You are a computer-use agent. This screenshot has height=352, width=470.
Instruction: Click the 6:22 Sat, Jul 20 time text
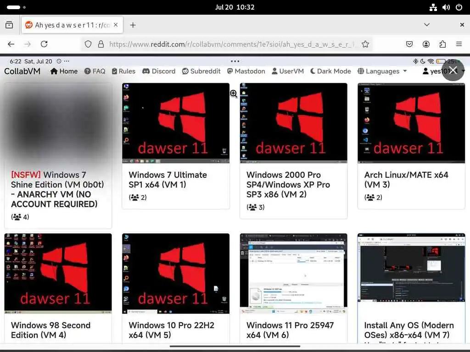(x=31, y=61)
